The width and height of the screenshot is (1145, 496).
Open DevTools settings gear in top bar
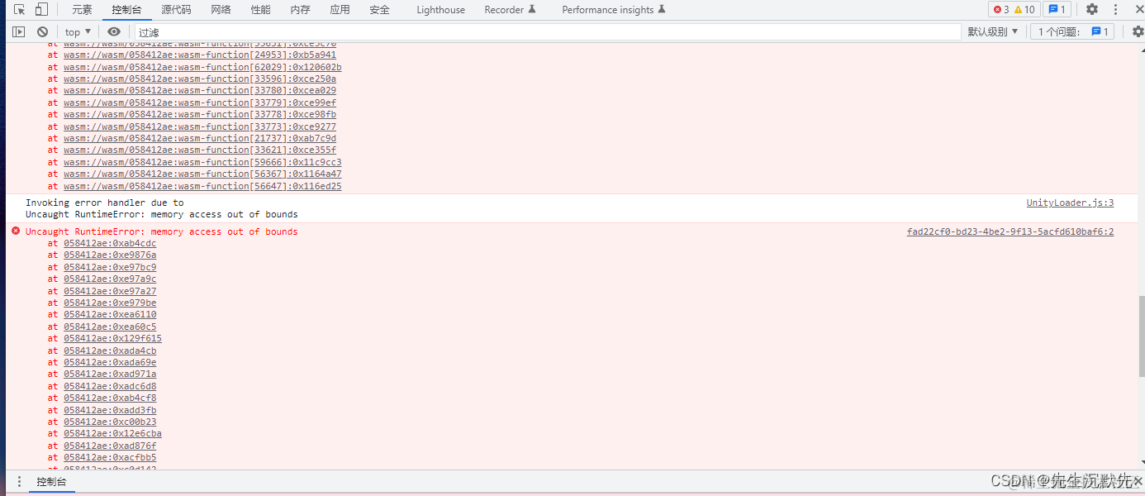tap(1092, 10)
